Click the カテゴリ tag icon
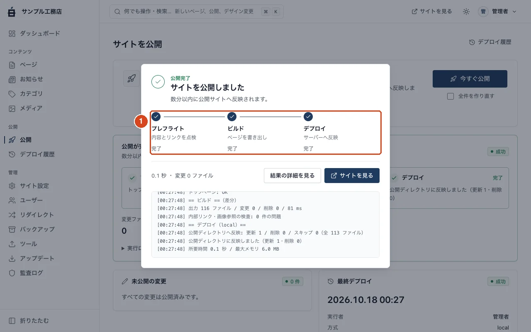The image size is (531, 332). click(12, 94)
